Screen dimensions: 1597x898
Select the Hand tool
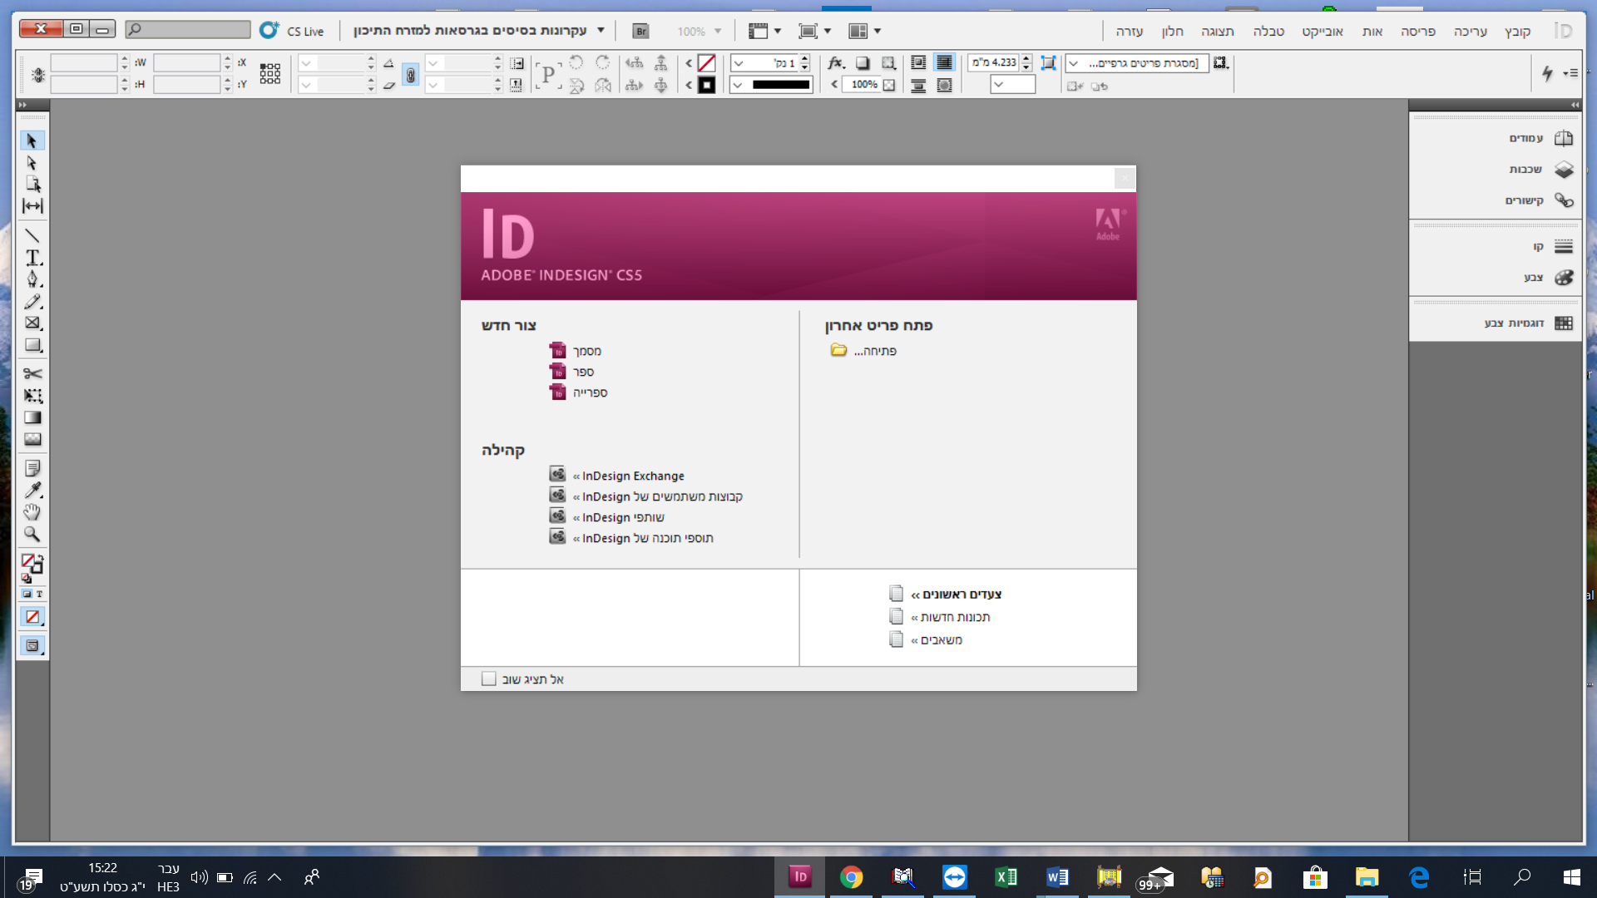[x=32, y=512]
